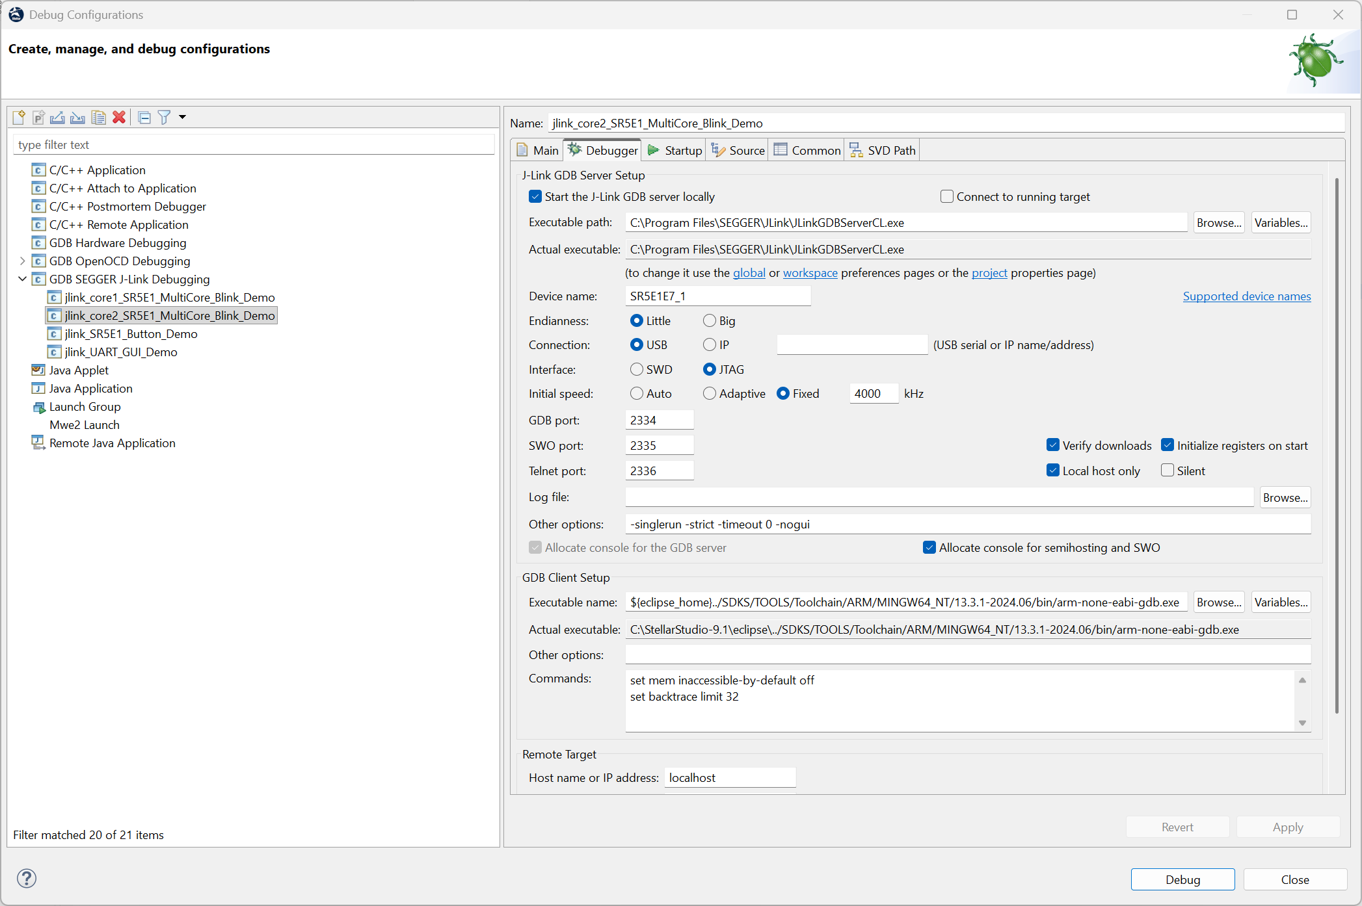Screen dimensions: 1362x906
Task: Delete the selected launch configuration (red X)
Action: click(118, 118)
